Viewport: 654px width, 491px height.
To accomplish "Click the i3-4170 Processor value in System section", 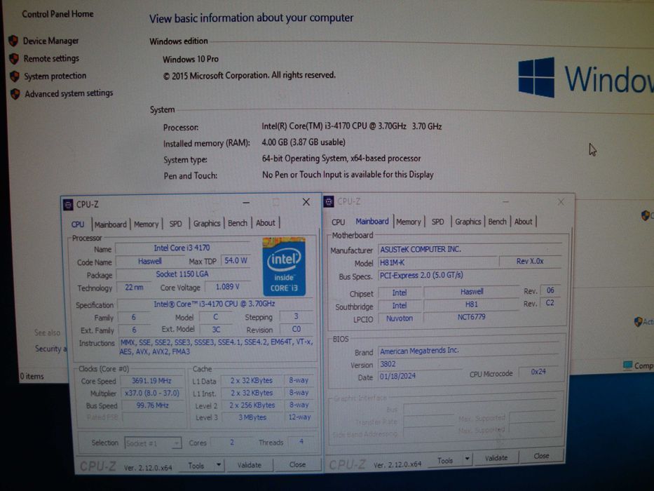I will pyautogui.click(x=352, y=126).
